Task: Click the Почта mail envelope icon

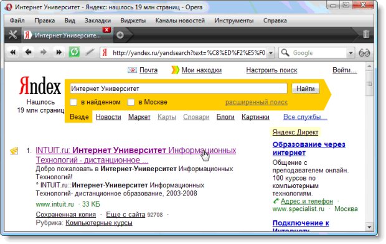Action: (x=132, y=70)
